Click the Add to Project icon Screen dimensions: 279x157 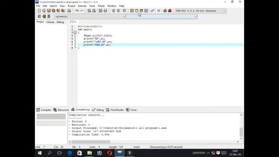(113, 10)
